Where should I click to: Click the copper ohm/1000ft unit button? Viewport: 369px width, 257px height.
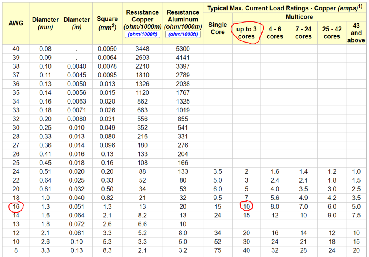(x=142, y=34)
